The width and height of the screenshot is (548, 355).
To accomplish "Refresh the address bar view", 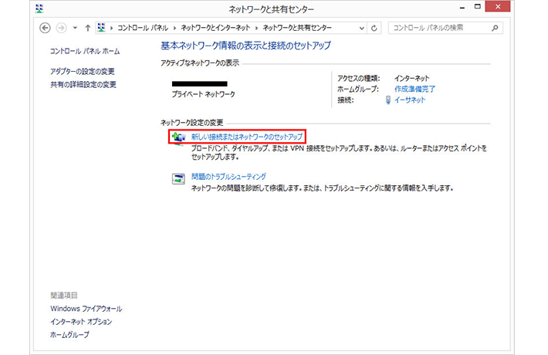I will click(374, 28).
